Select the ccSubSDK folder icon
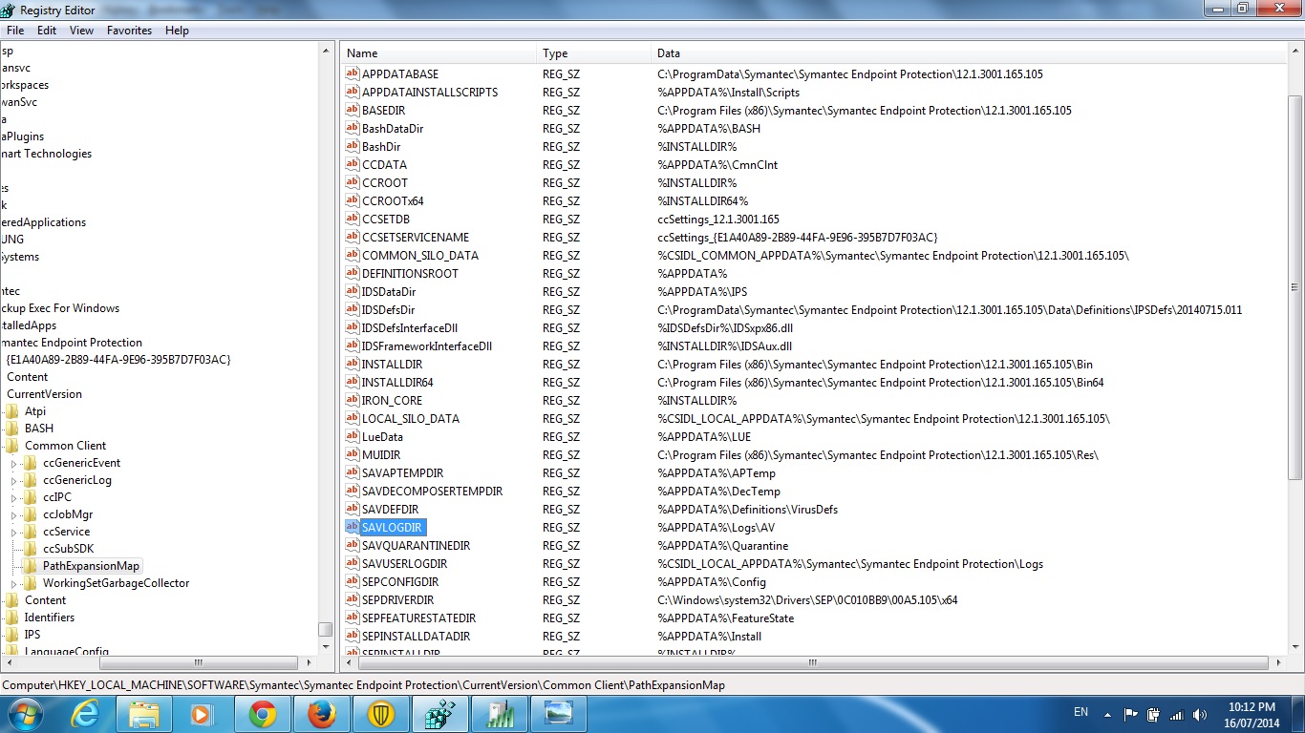 click(30, 549)
